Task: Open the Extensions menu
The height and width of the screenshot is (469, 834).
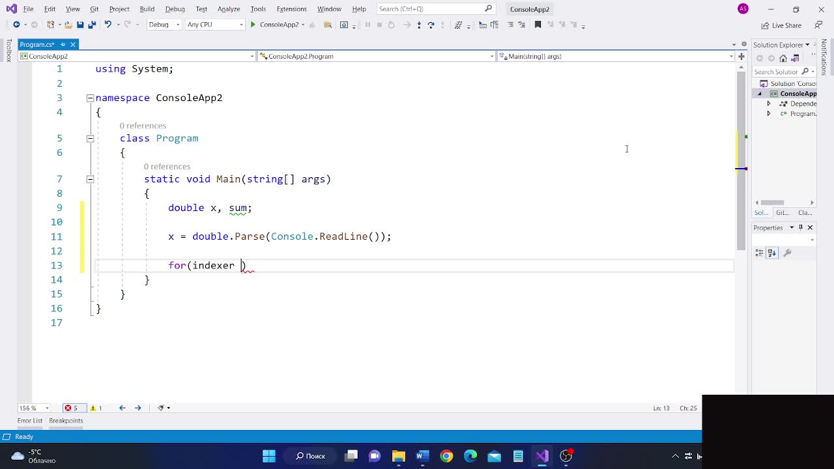Action: (291, 9)
